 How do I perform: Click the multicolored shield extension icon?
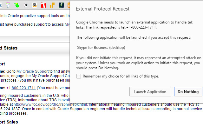coord(8,4)
